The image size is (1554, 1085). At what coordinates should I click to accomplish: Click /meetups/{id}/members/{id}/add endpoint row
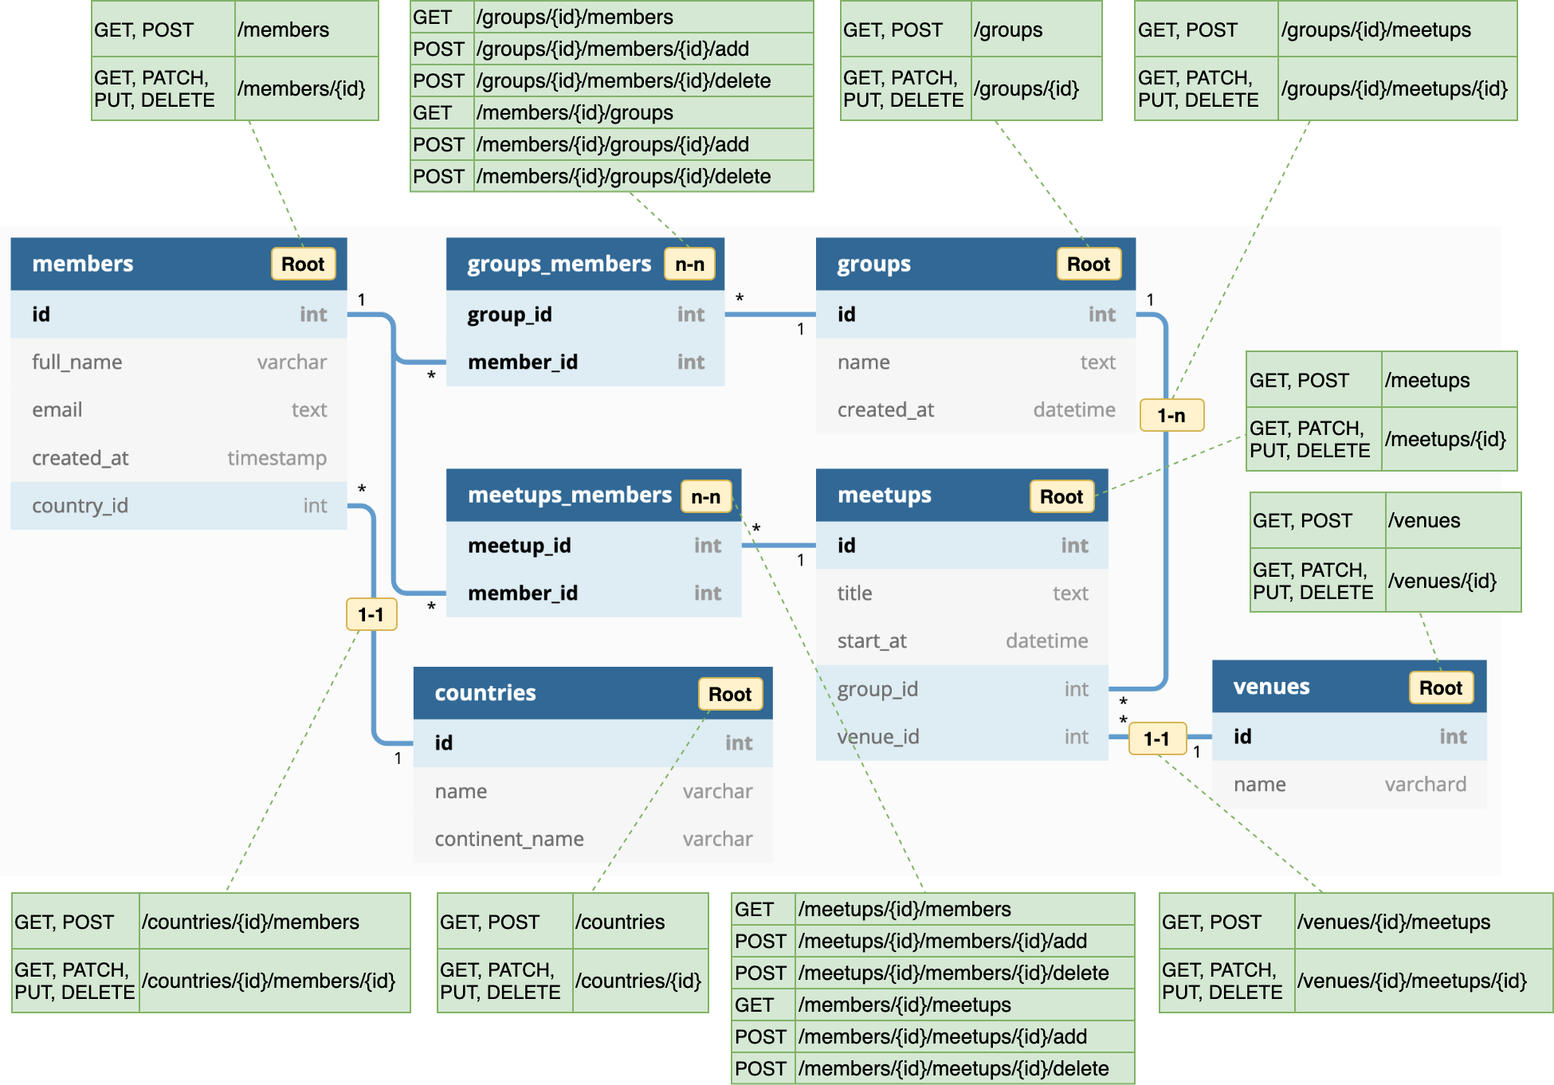(x=942, y=941)
